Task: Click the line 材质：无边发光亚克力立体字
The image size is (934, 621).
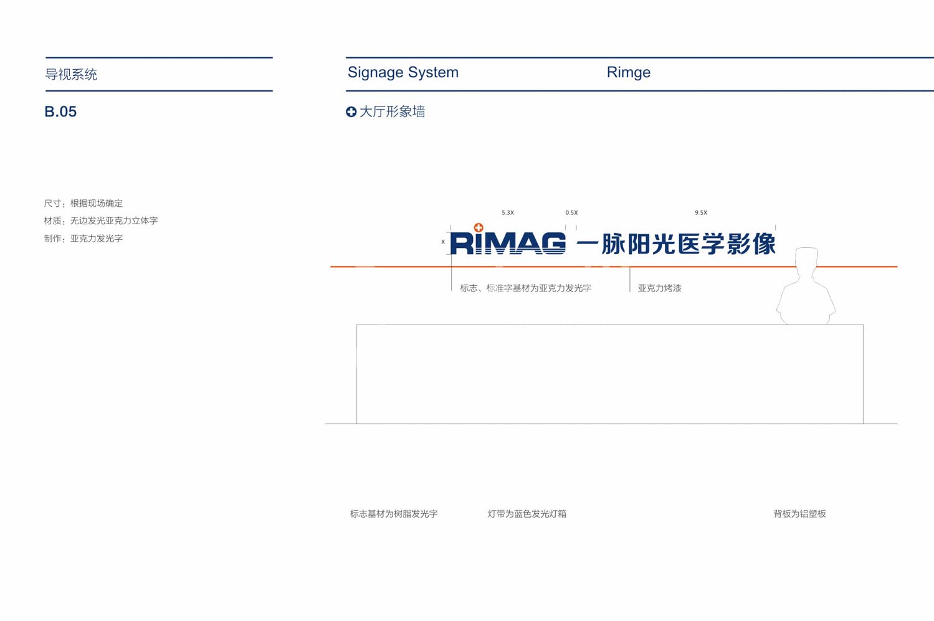Action: 101,220
